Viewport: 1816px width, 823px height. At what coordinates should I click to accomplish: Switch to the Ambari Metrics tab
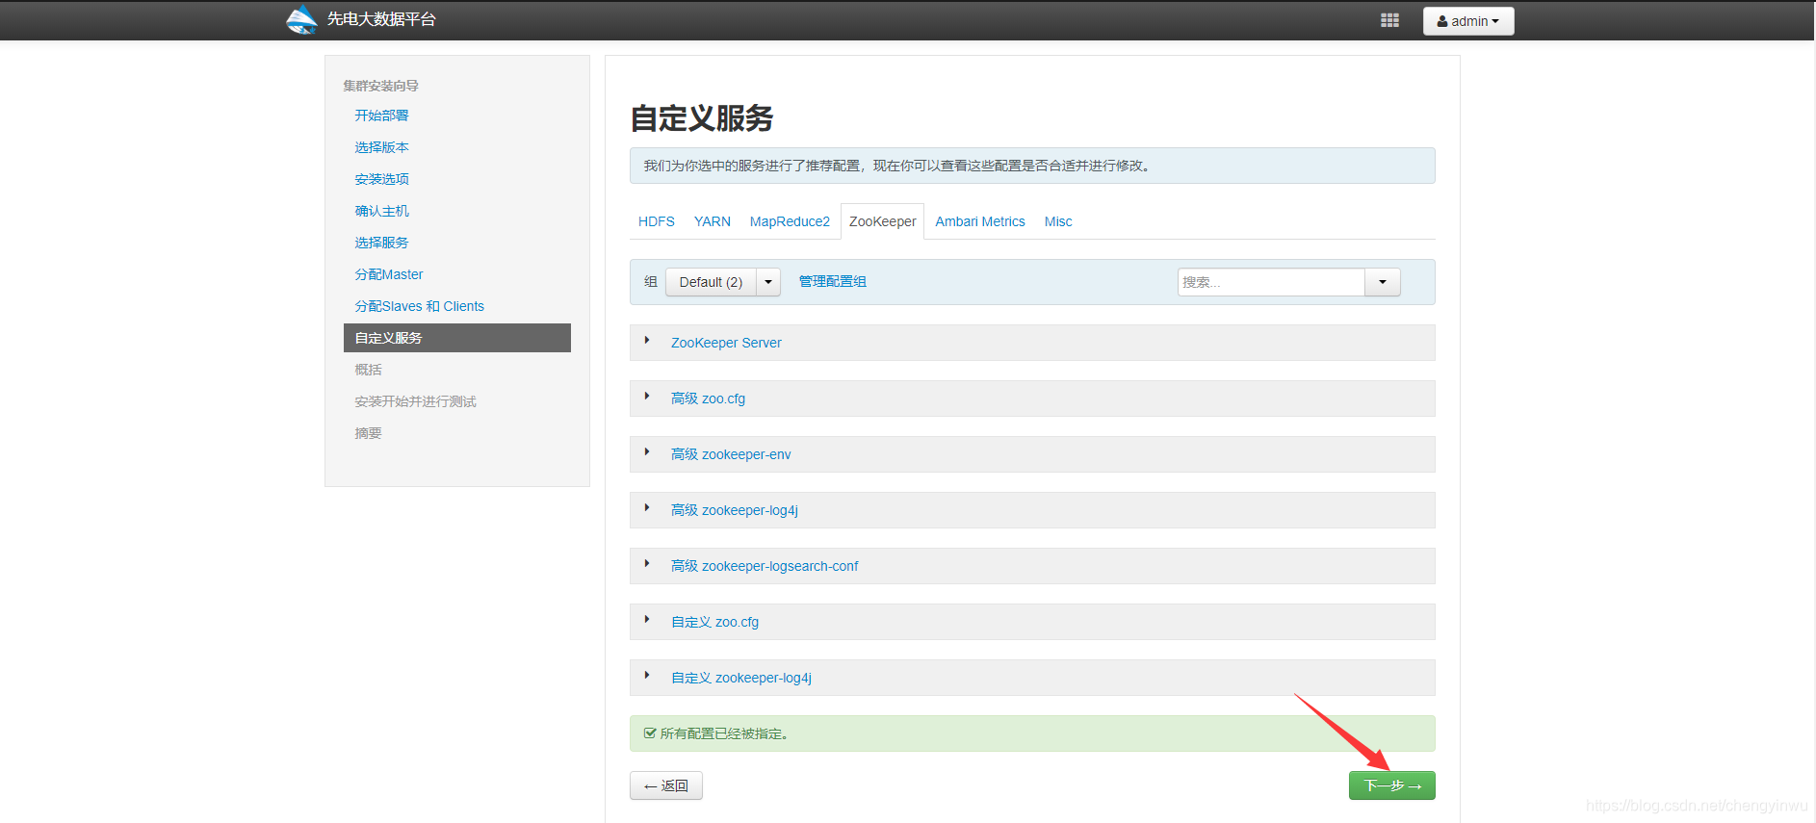(x=980, y=221)
